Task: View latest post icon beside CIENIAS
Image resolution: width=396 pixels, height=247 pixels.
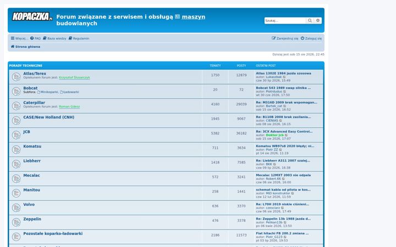Action: click(280, 121)
